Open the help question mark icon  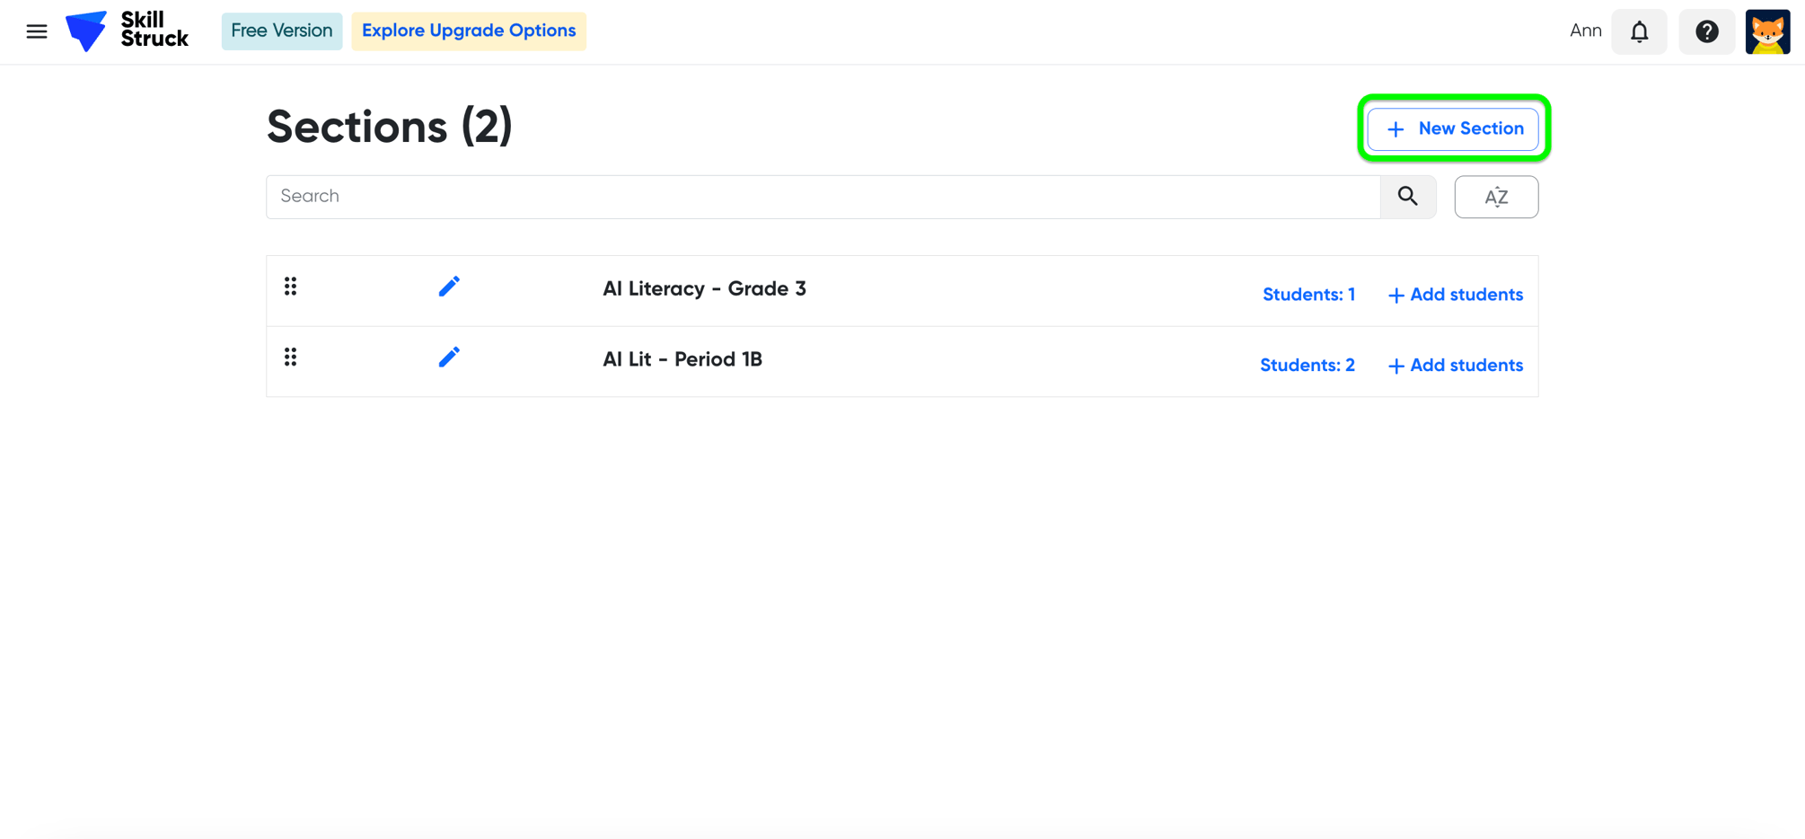pyautogui.click(x=1706, y=31)
